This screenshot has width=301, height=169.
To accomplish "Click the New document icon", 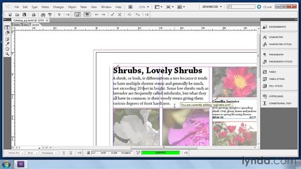I will (x=10, y=15).
